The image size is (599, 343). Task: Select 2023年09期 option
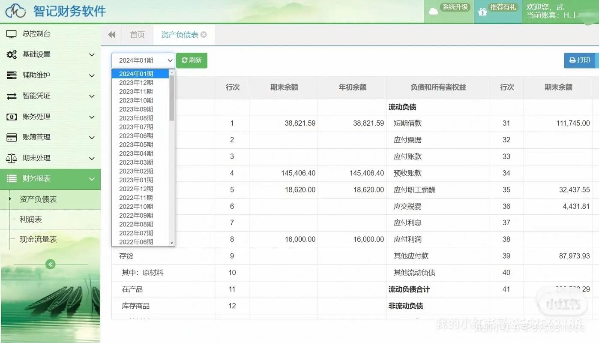140,109
